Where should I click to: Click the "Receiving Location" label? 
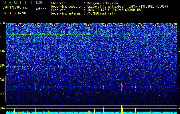click(x=67, y=7)
